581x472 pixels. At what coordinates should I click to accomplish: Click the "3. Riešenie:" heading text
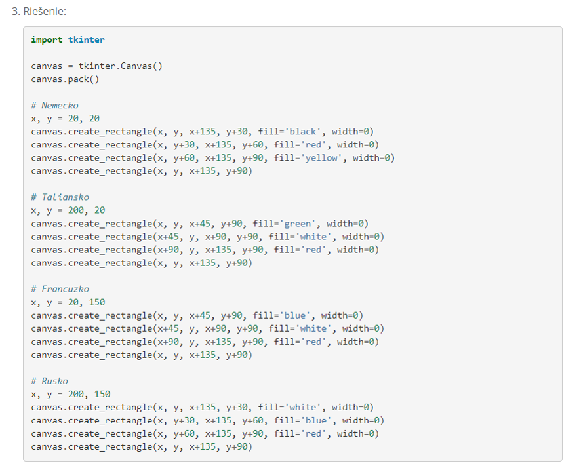click(39, 12)
